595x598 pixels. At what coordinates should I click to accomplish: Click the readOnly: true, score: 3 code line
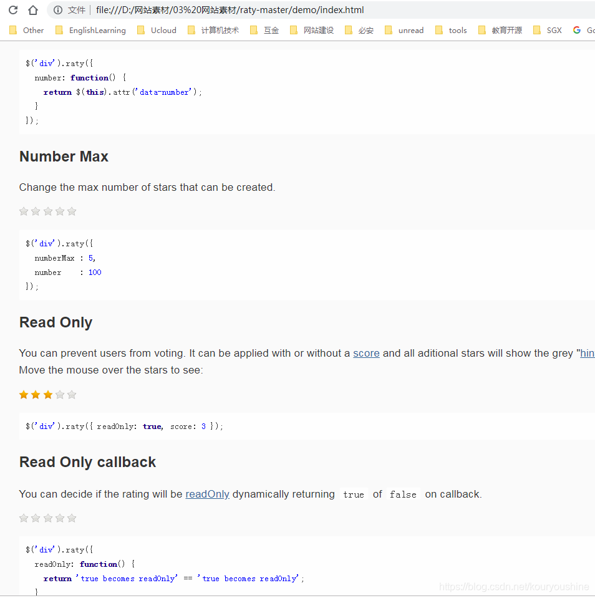(124, 427)
